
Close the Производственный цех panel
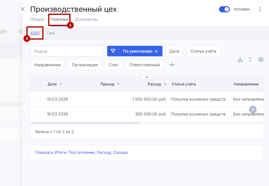tap(23, 9)
